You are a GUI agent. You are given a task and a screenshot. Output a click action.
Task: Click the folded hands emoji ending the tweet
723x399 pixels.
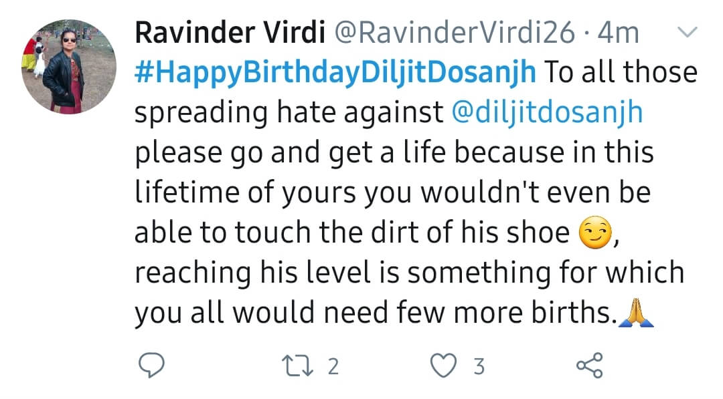click(635, 314)
